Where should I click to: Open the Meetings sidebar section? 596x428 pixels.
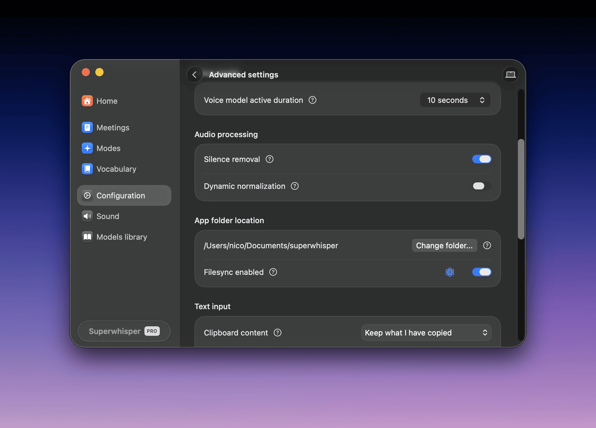click(x=124, y=127)
